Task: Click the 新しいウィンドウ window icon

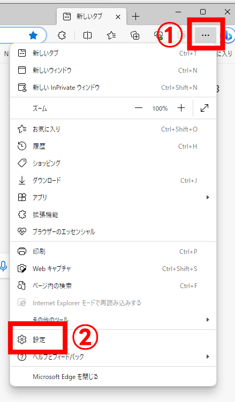Action: (22, 70)
